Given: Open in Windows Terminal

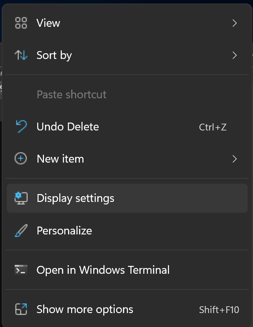Looking at the screenshot, I should (x=103, y=269).
